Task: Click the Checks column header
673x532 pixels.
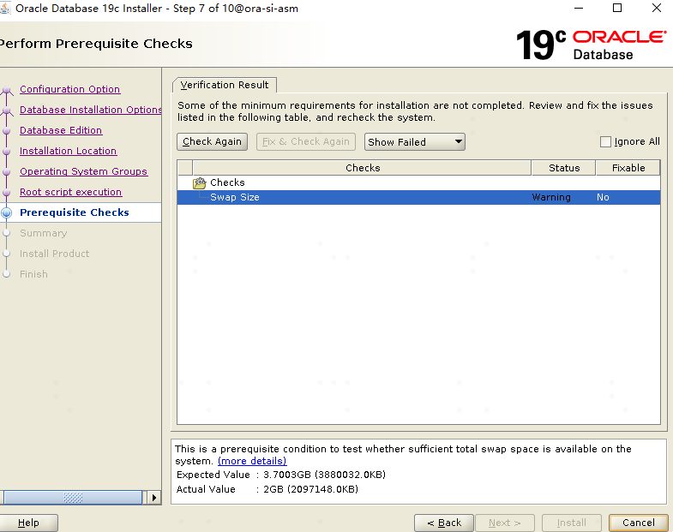Action: pos(363,168)
